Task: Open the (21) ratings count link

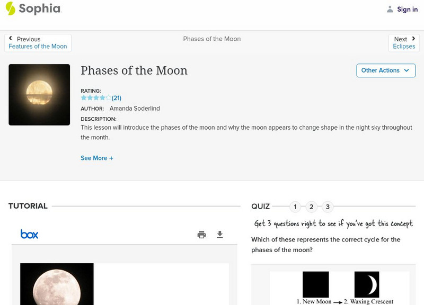Action: [117, 98]
